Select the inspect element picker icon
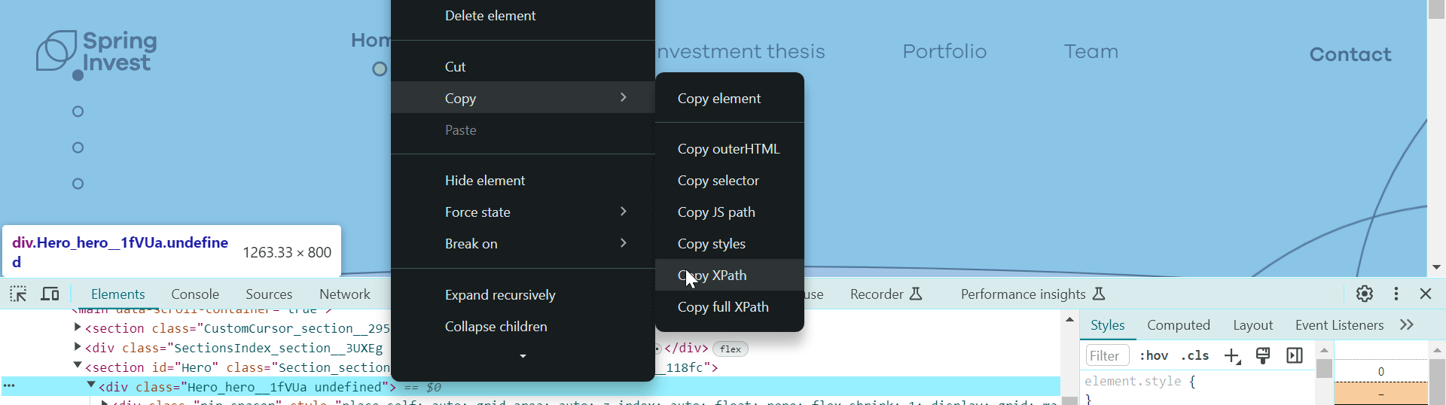 (x=18, y=294)
